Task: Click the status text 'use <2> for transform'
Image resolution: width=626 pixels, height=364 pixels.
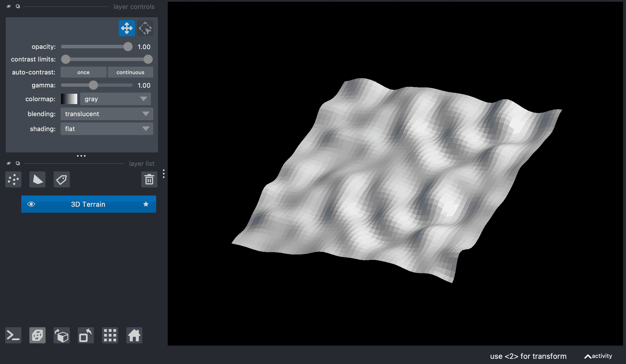Action: 528,356
